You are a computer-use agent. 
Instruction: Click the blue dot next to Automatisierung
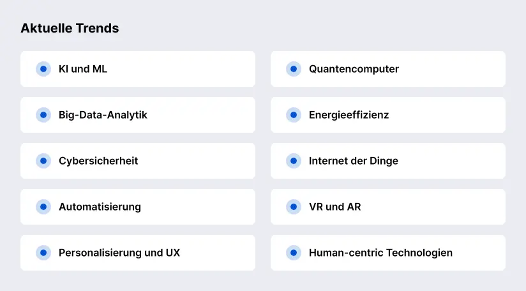(43, 207)
